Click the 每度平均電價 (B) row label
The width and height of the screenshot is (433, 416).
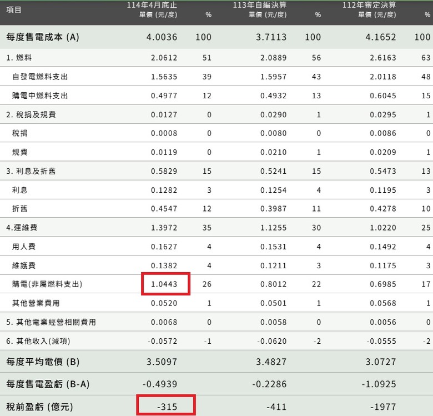pos(43,362)
